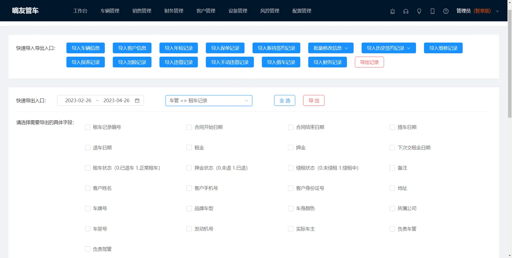This screenshot has height=258, width=512.
Task: Click the red 导出 button
Action: tap(314, 100)
